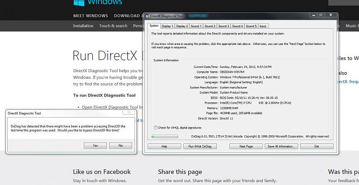Switch to the Input tab
Image resolution: width=359 pixels, height=185 pixels.
[263, 26]
